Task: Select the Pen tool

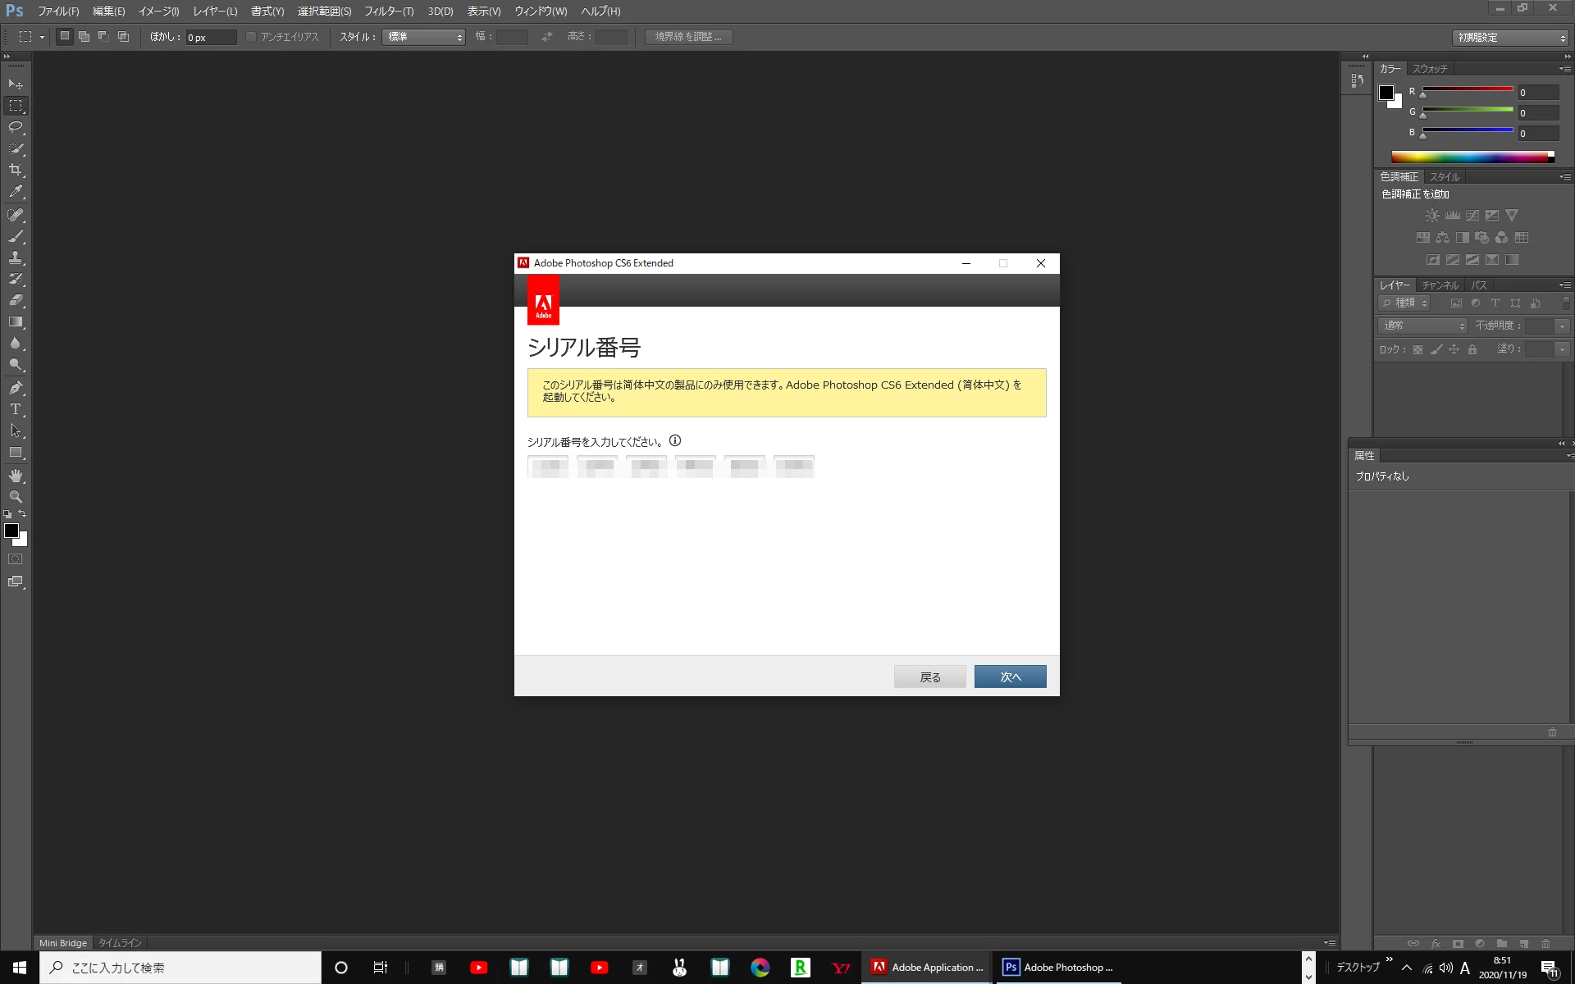Action: [x=16, y=388]
